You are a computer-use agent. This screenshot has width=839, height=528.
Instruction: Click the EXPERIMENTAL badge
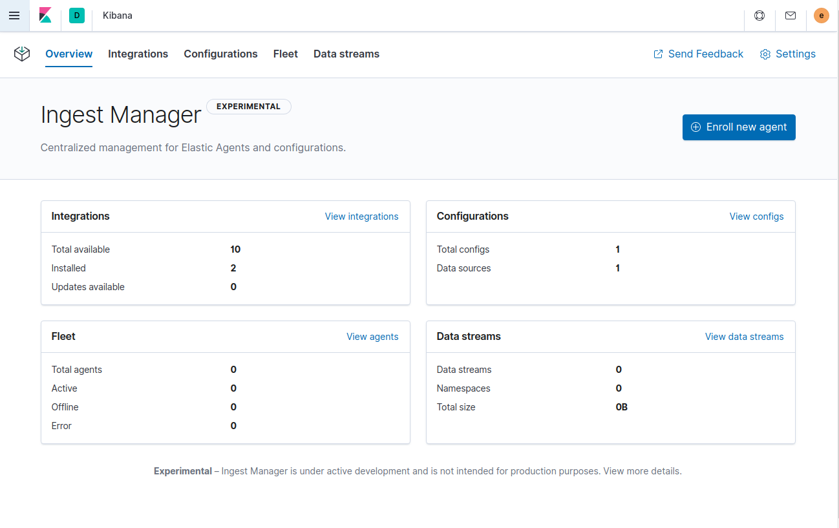click(x=249, y=106)
